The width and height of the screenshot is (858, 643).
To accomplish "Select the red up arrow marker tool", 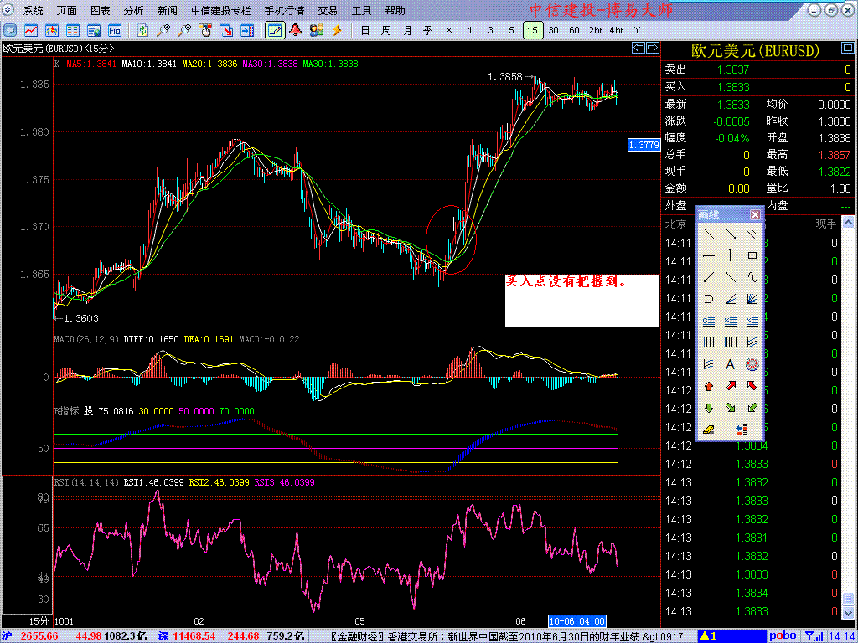I will [708, 386].
